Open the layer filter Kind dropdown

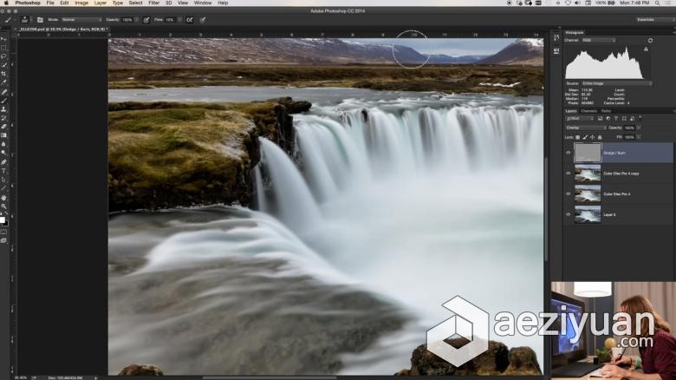coord(580,118)
